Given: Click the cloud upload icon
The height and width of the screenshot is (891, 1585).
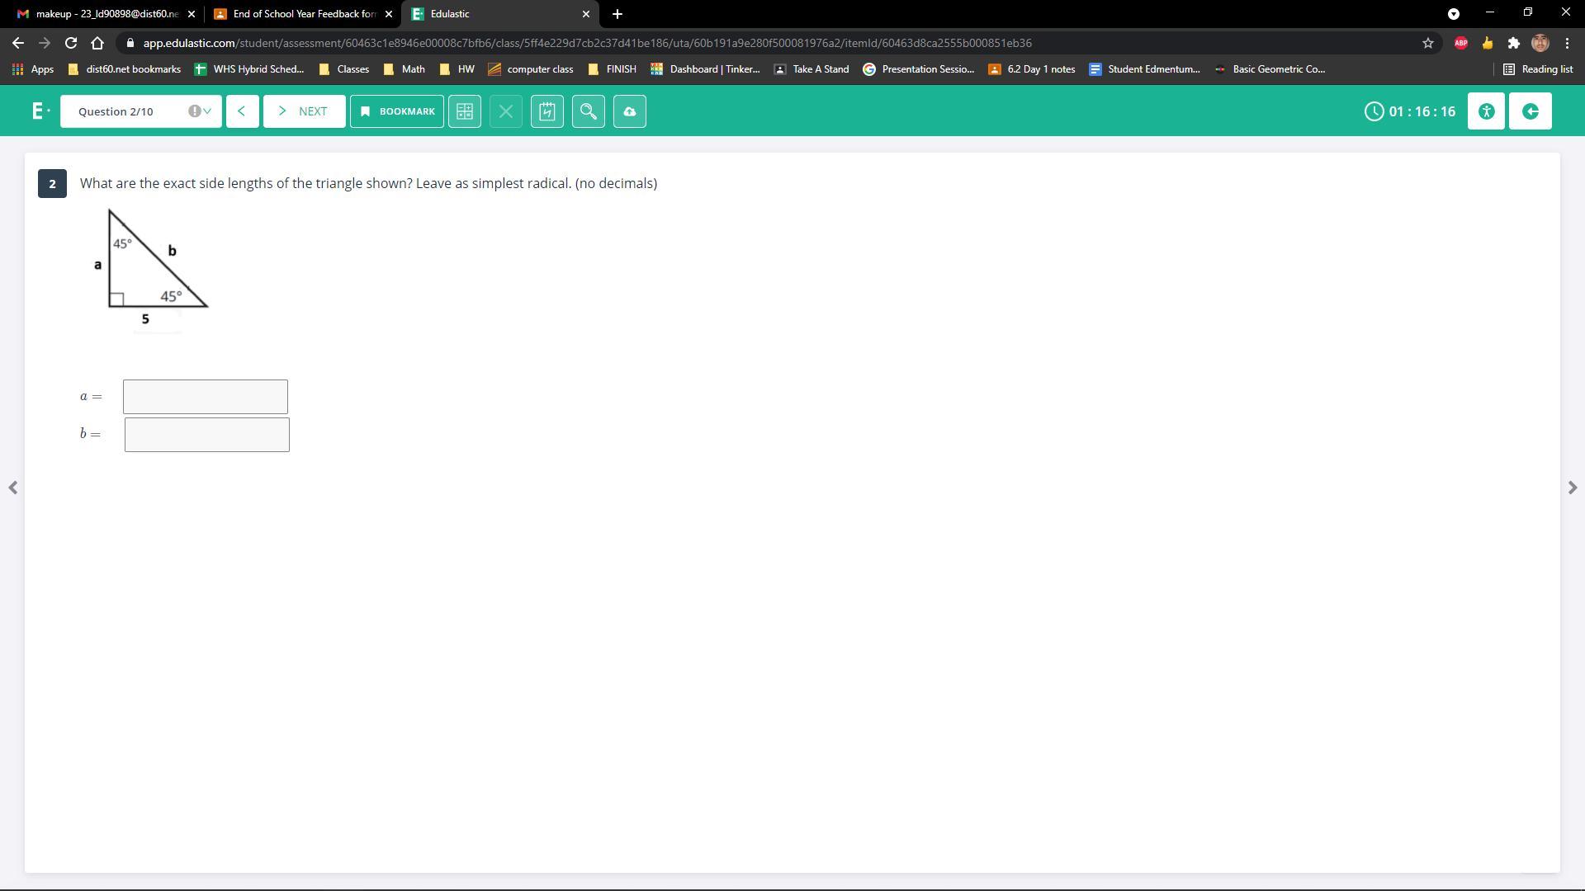Looking at the screenshot, I should [630, 111].
